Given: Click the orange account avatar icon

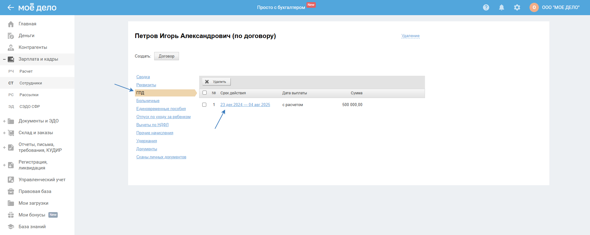Looking at the screenshot, I should click(534, 7).
